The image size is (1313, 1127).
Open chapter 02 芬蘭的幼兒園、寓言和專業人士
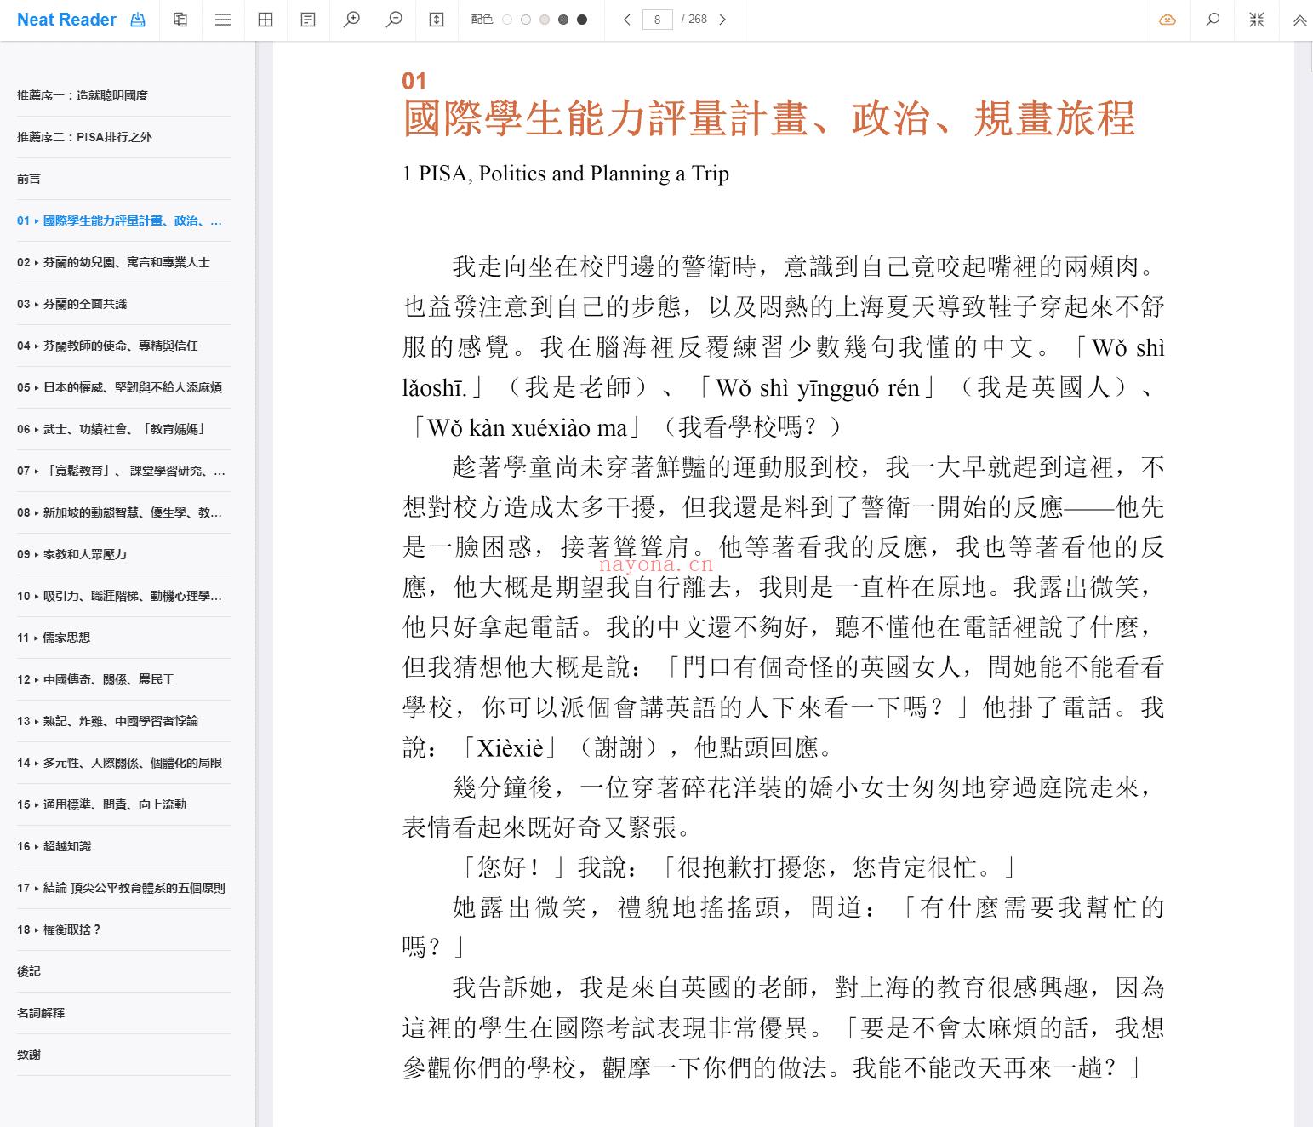point(113,262)
